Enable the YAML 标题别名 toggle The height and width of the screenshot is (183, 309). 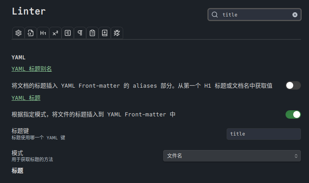[293, 85]
